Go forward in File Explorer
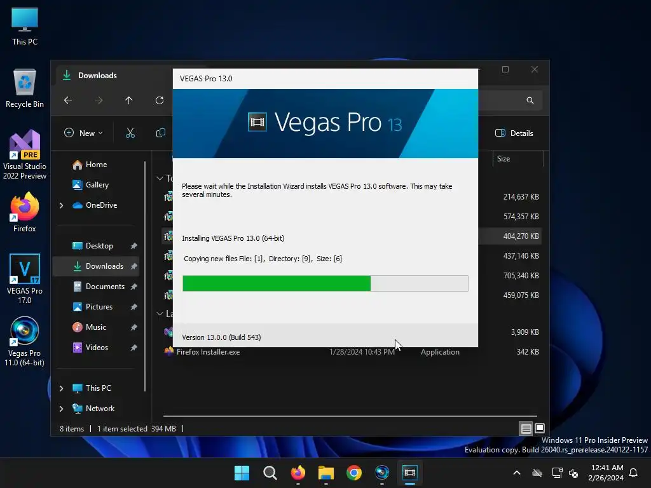The width and height of the screenshot is (651, 488). point(99,100)
